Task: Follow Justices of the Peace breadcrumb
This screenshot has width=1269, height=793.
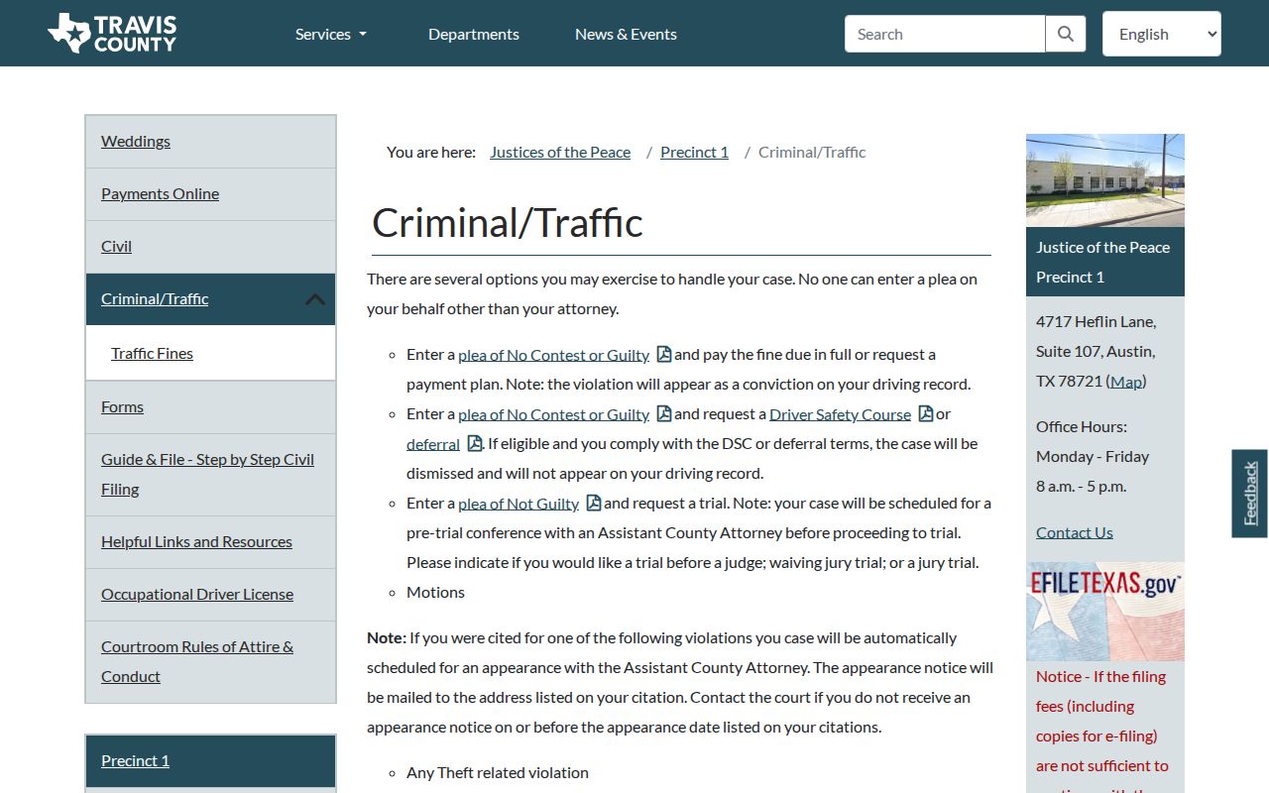Action: coord(560,152)
